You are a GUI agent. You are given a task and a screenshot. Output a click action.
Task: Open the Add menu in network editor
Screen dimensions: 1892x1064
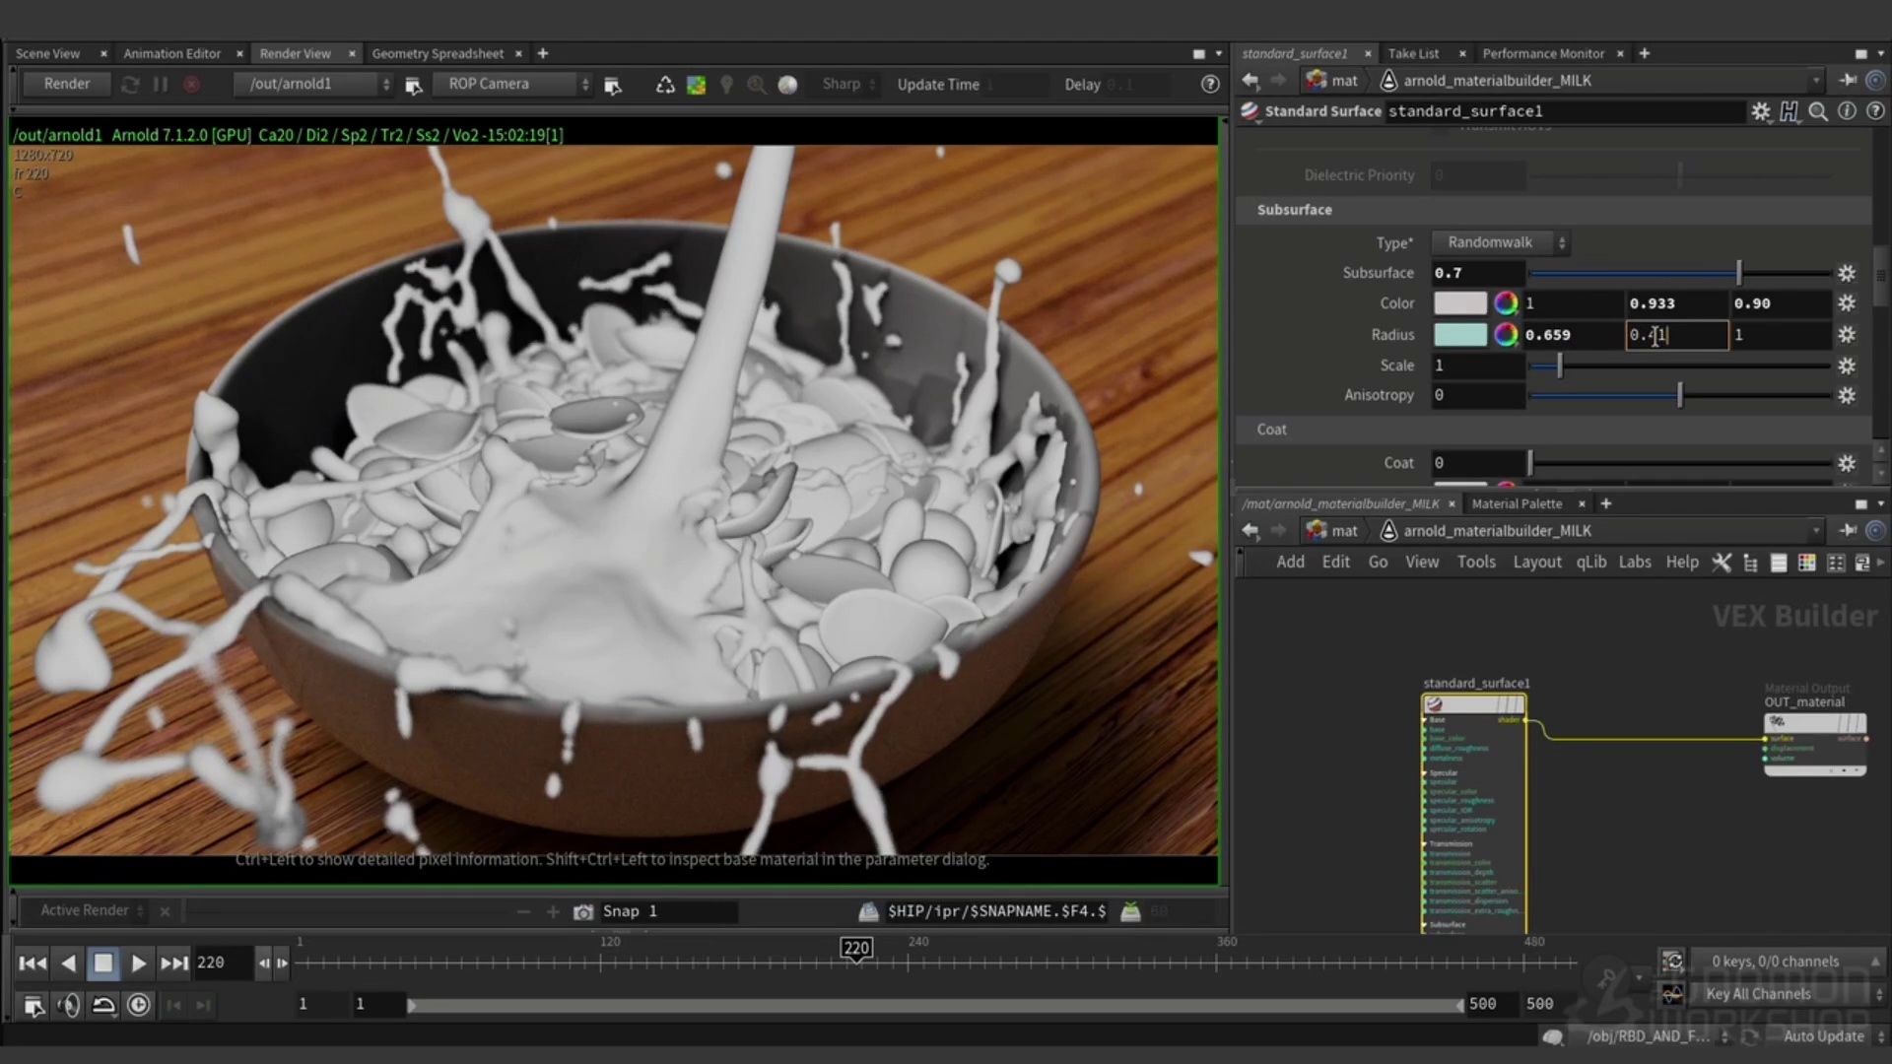click(1290, 562)
